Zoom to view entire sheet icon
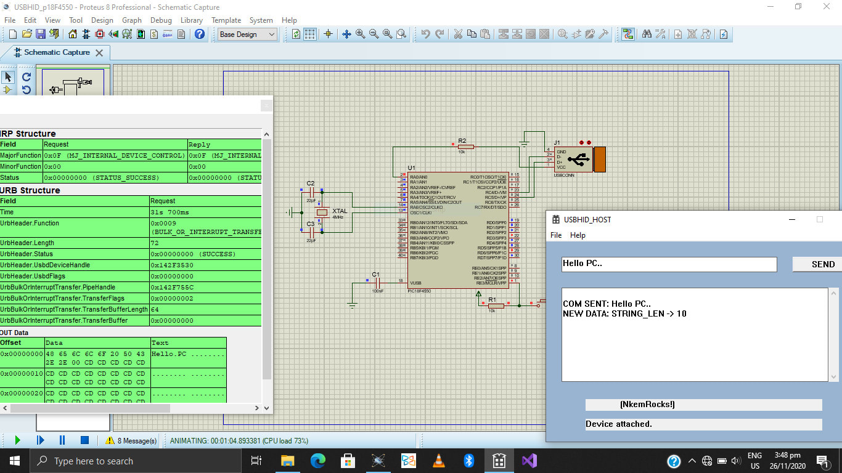 tap(387, 34)
